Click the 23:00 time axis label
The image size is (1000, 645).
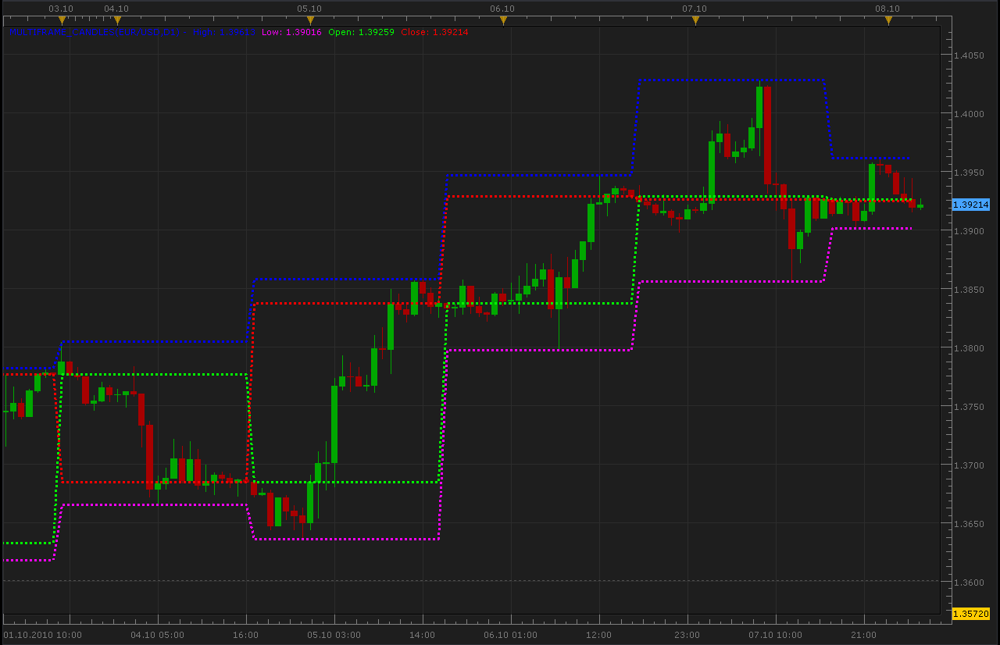tap(687, 635)
